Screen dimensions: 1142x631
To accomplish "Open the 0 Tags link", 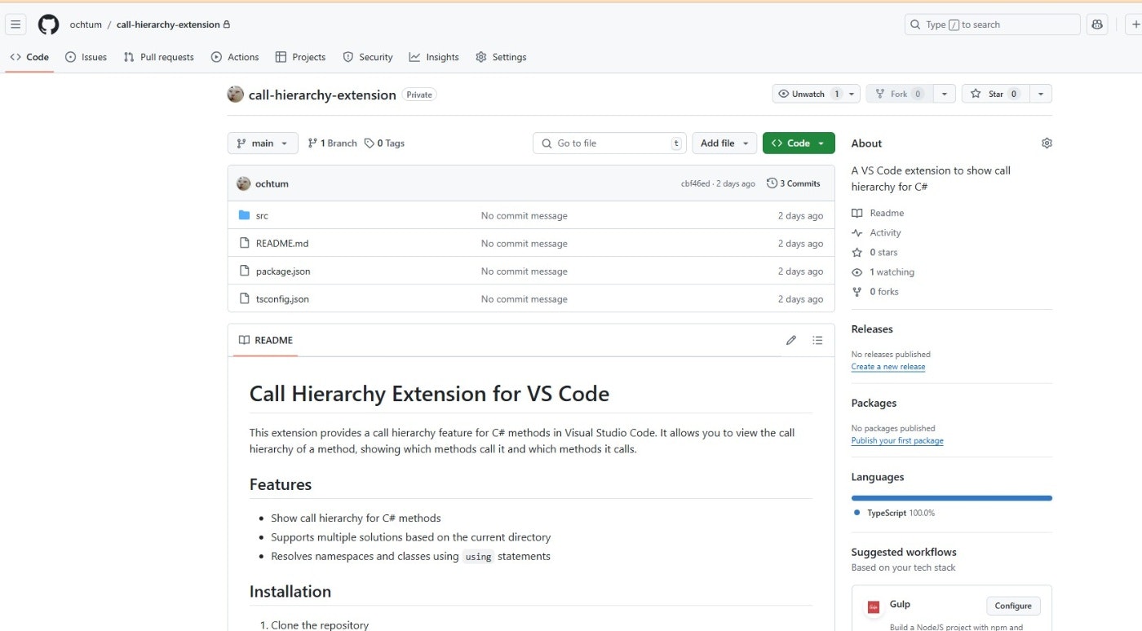I will tap(384, 143).
